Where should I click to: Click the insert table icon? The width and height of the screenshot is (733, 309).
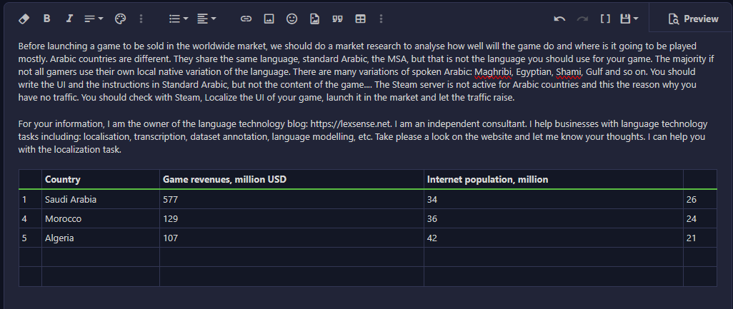(x=360, y=19)
